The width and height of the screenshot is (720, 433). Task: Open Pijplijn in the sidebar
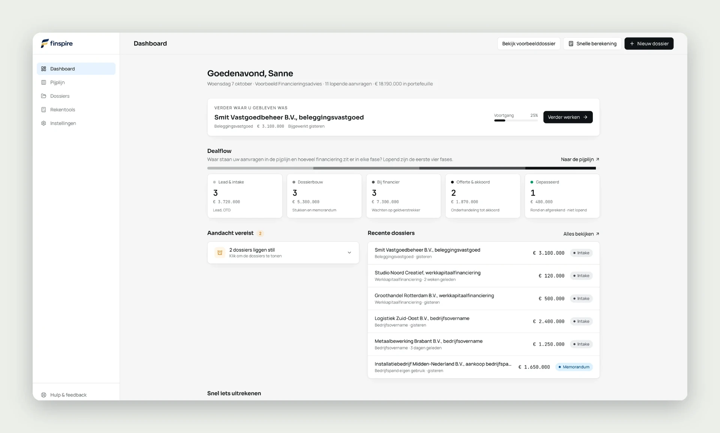click(76, 82)
